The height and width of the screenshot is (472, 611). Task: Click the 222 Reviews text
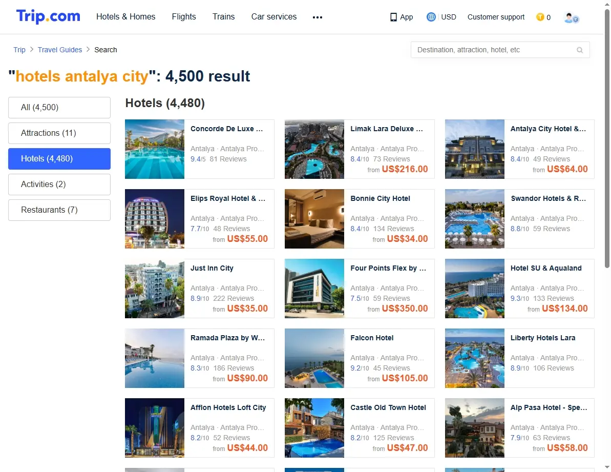point(234,299)
